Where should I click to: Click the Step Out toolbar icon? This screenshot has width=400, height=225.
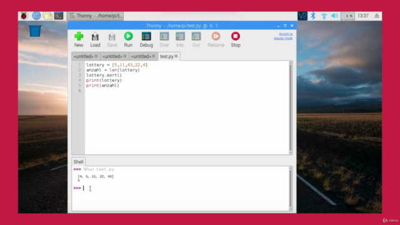pyautogui.click(x=196, y=39)
